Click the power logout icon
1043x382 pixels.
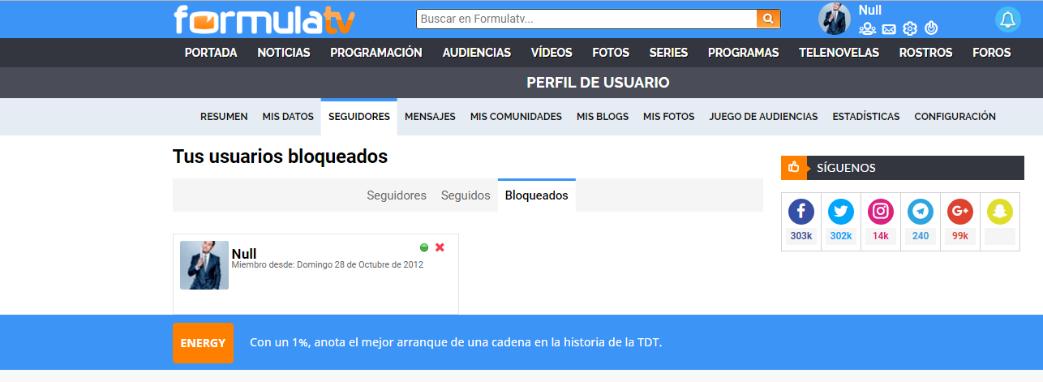[931, 29]
